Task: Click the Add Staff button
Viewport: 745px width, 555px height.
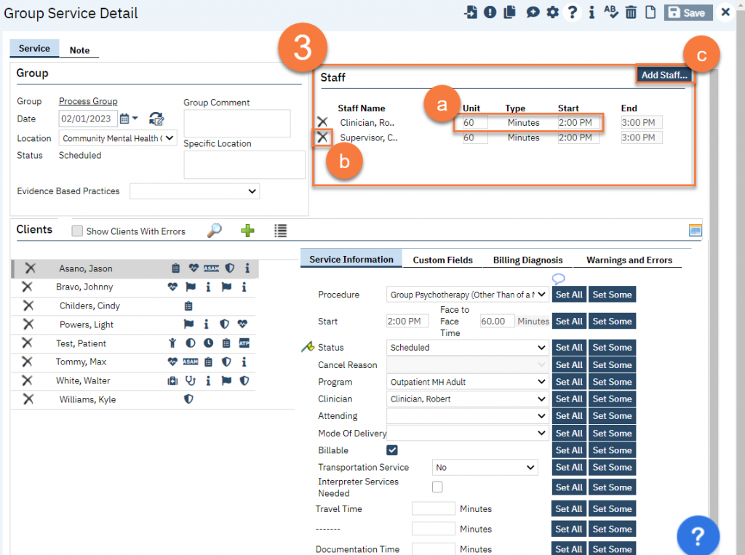Action: (664, 75)
